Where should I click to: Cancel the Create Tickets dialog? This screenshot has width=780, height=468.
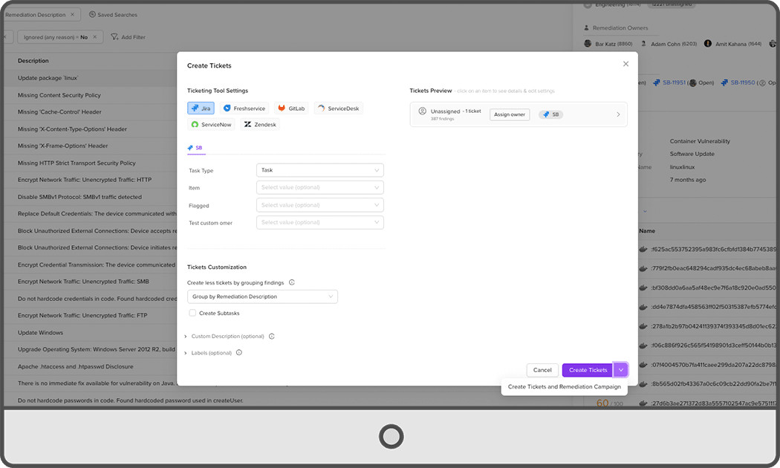point(542,370)
